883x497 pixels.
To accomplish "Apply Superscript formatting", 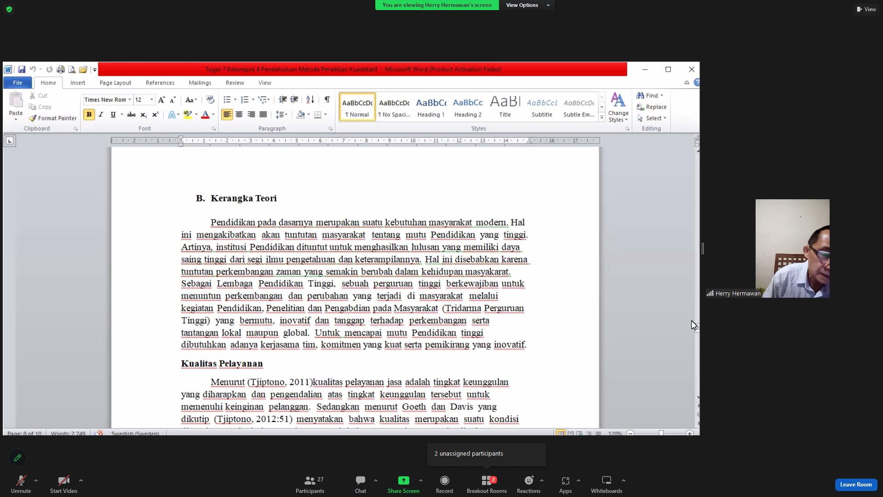I will click(x=155, y=115).
